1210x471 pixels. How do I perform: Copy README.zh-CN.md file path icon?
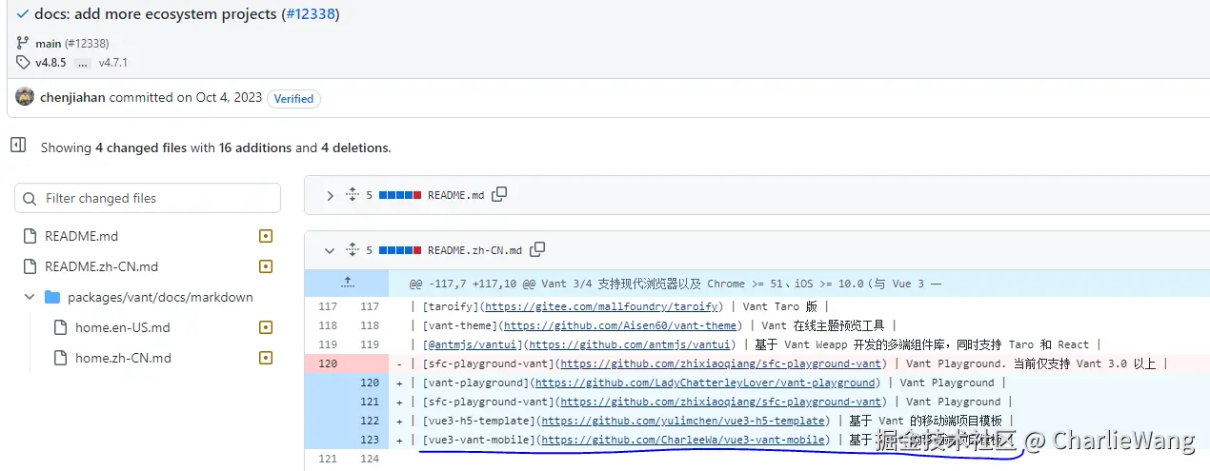[537, 249]
